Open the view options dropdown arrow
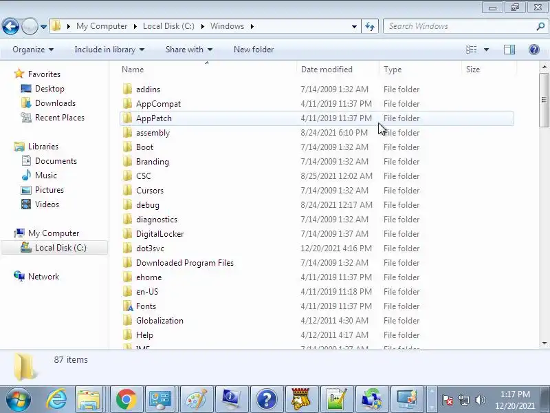The height and width of the screenshot is (413, 550). pyautogui.click(x=486, y=50)
